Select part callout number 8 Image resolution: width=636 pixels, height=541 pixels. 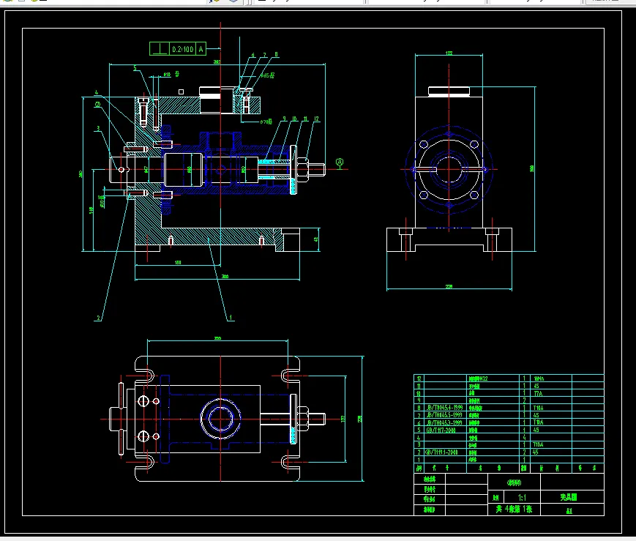point(276,54)
